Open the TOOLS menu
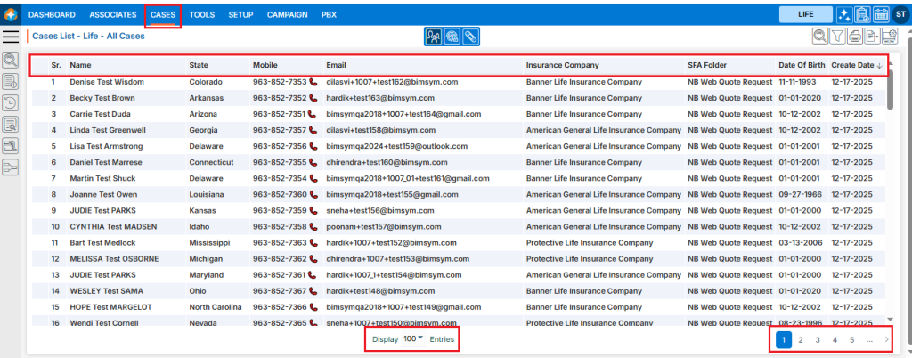The width and height of the screenshot is (912, 358). point(202,15)
